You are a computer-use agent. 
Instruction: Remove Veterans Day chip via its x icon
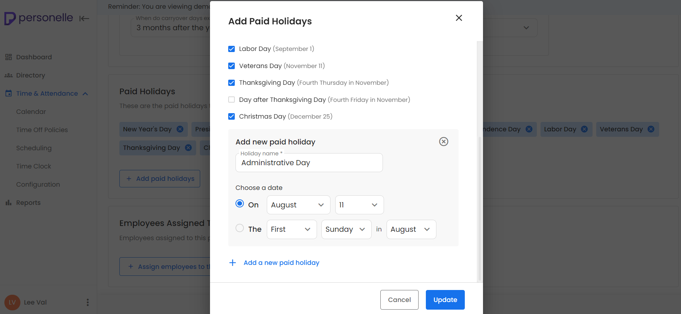tap(651, 129)
